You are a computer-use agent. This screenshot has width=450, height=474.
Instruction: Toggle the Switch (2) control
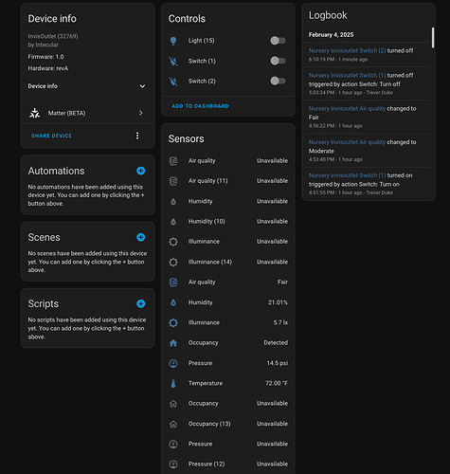tap(278, 81)
